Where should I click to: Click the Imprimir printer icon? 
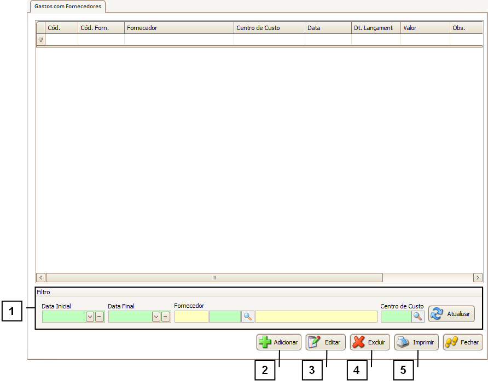403,342
